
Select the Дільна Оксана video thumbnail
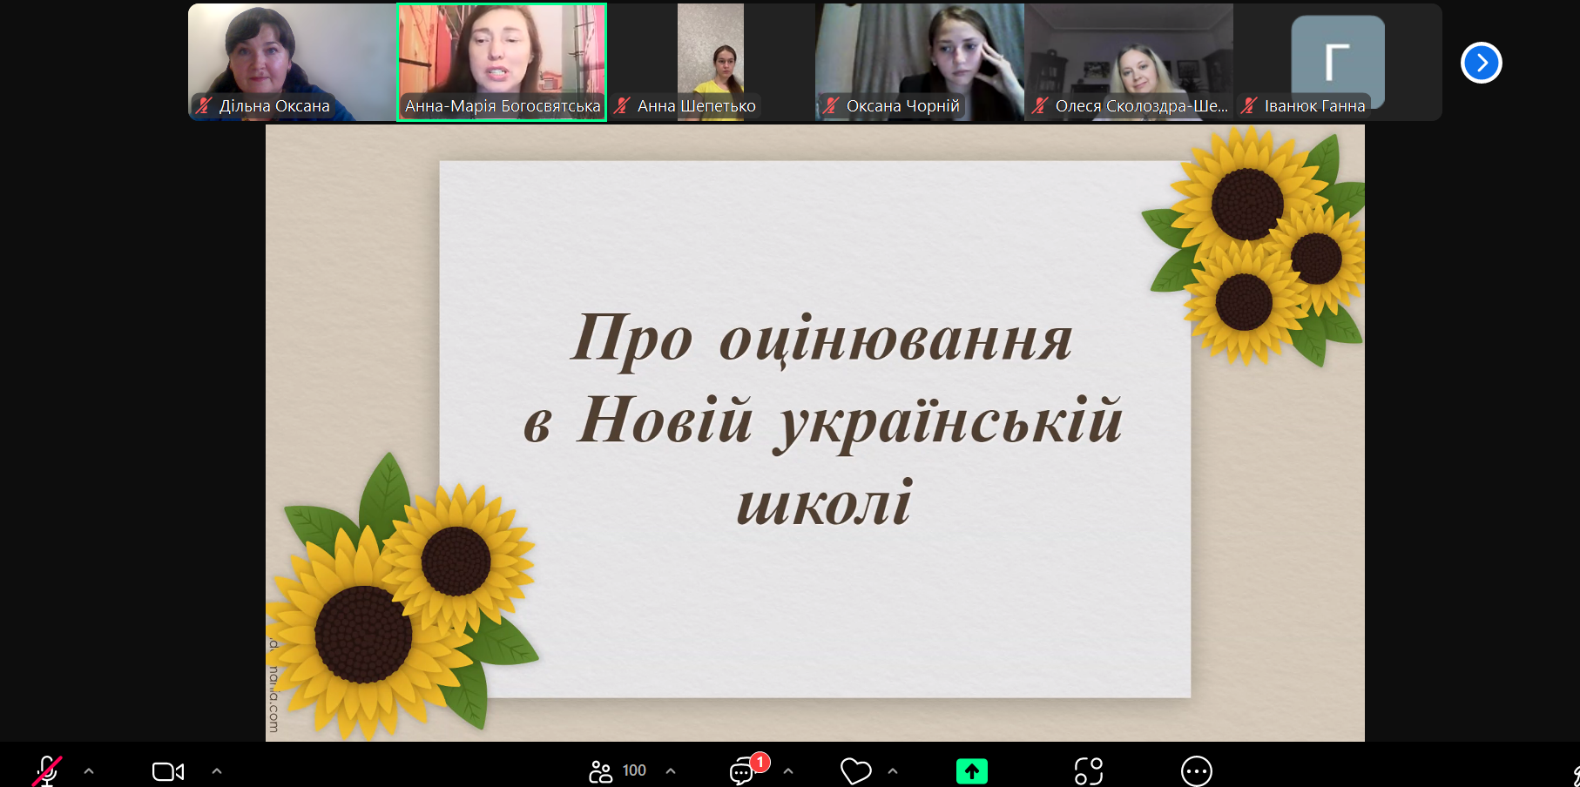coord(292,57)
